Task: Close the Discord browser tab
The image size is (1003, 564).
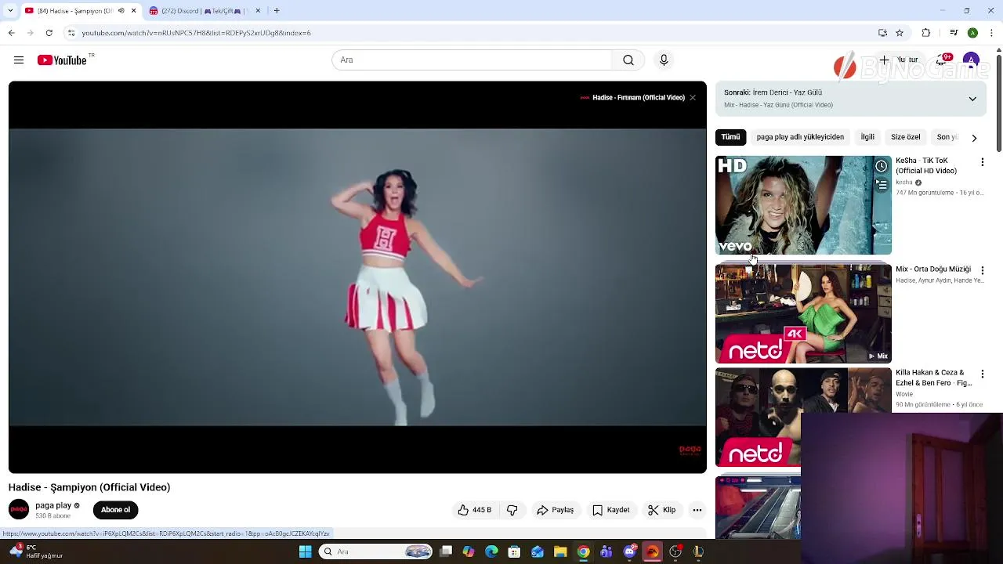Action: [258, 11]
